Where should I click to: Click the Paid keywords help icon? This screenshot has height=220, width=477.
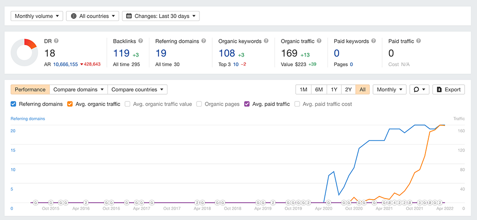click(373, 41)
